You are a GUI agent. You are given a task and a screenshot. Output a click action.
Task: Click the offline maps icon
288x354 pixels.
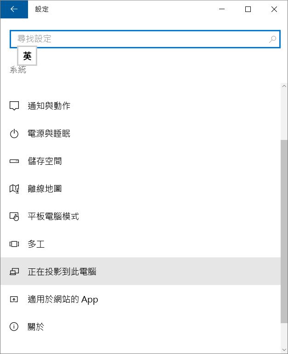click(14, 189)
